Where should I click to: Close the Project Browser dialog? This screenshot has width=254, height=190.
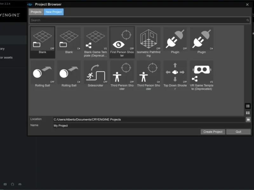(x=247, y=4)
